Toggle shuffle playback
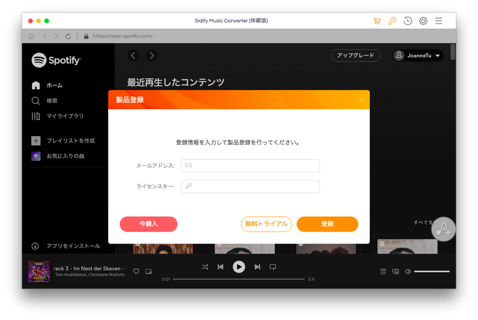The image size is (478, 320). 205,267
